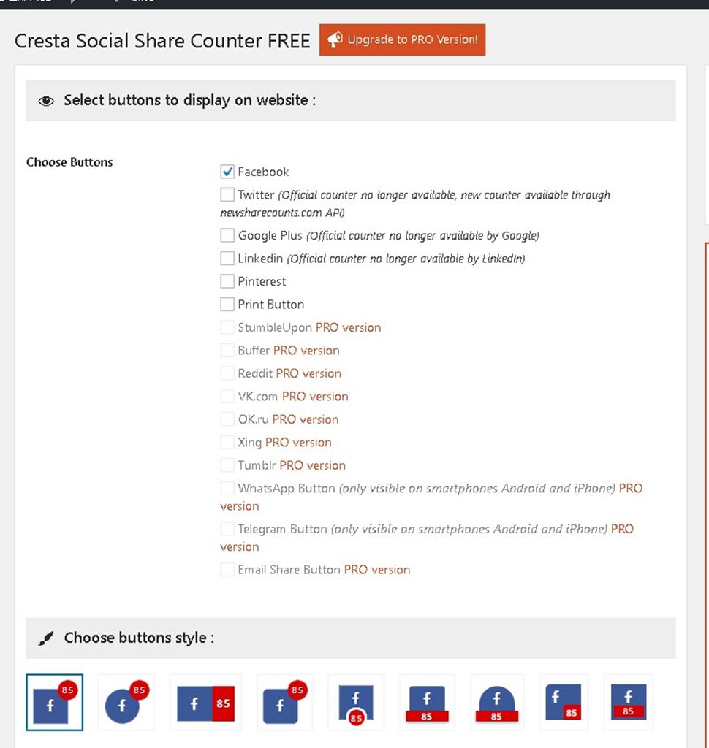Choose the circular Facebook button style
Viewport: 709px width, 748px height.
pyautogui.click(x=126, y=702)
